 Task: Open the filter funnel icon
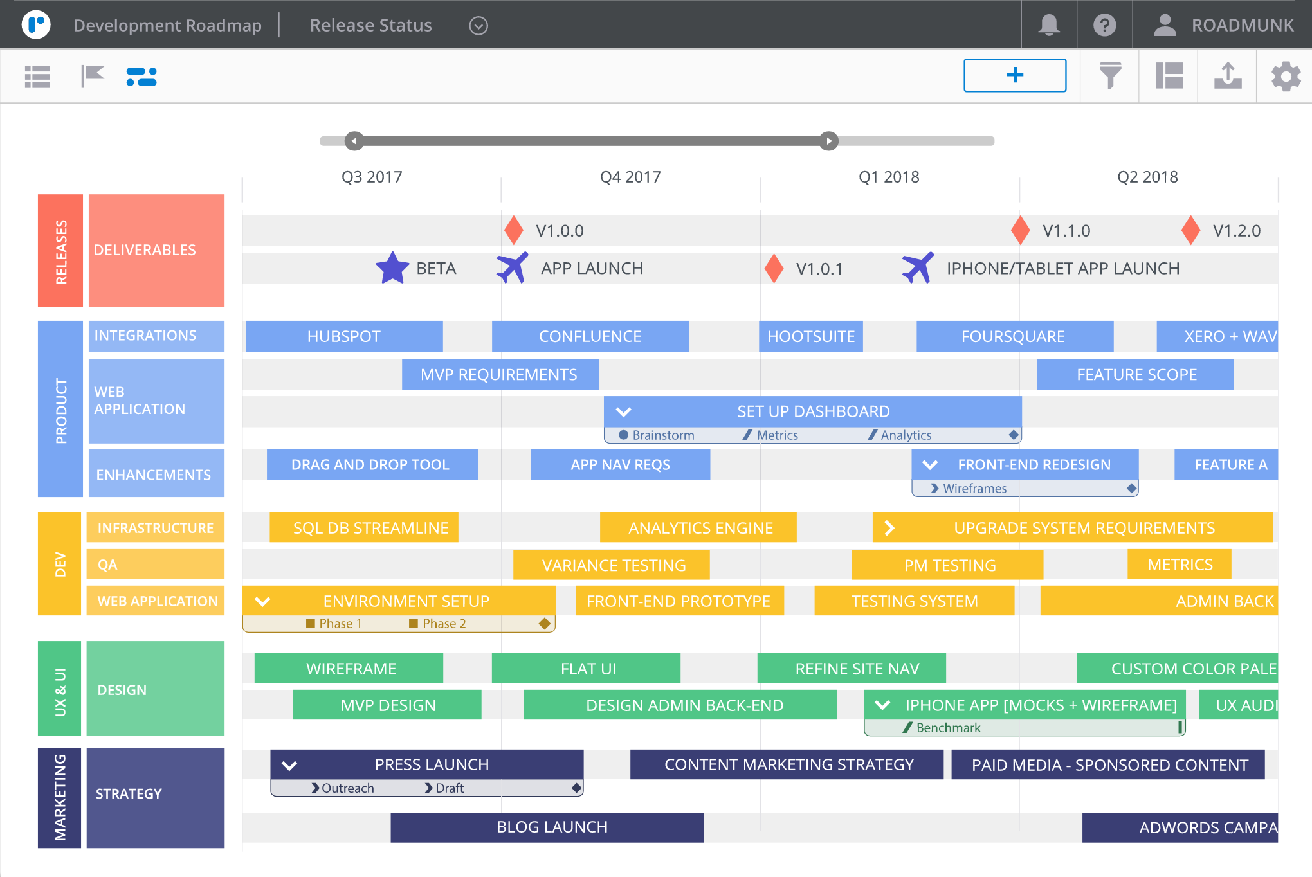click(1110, 75)
